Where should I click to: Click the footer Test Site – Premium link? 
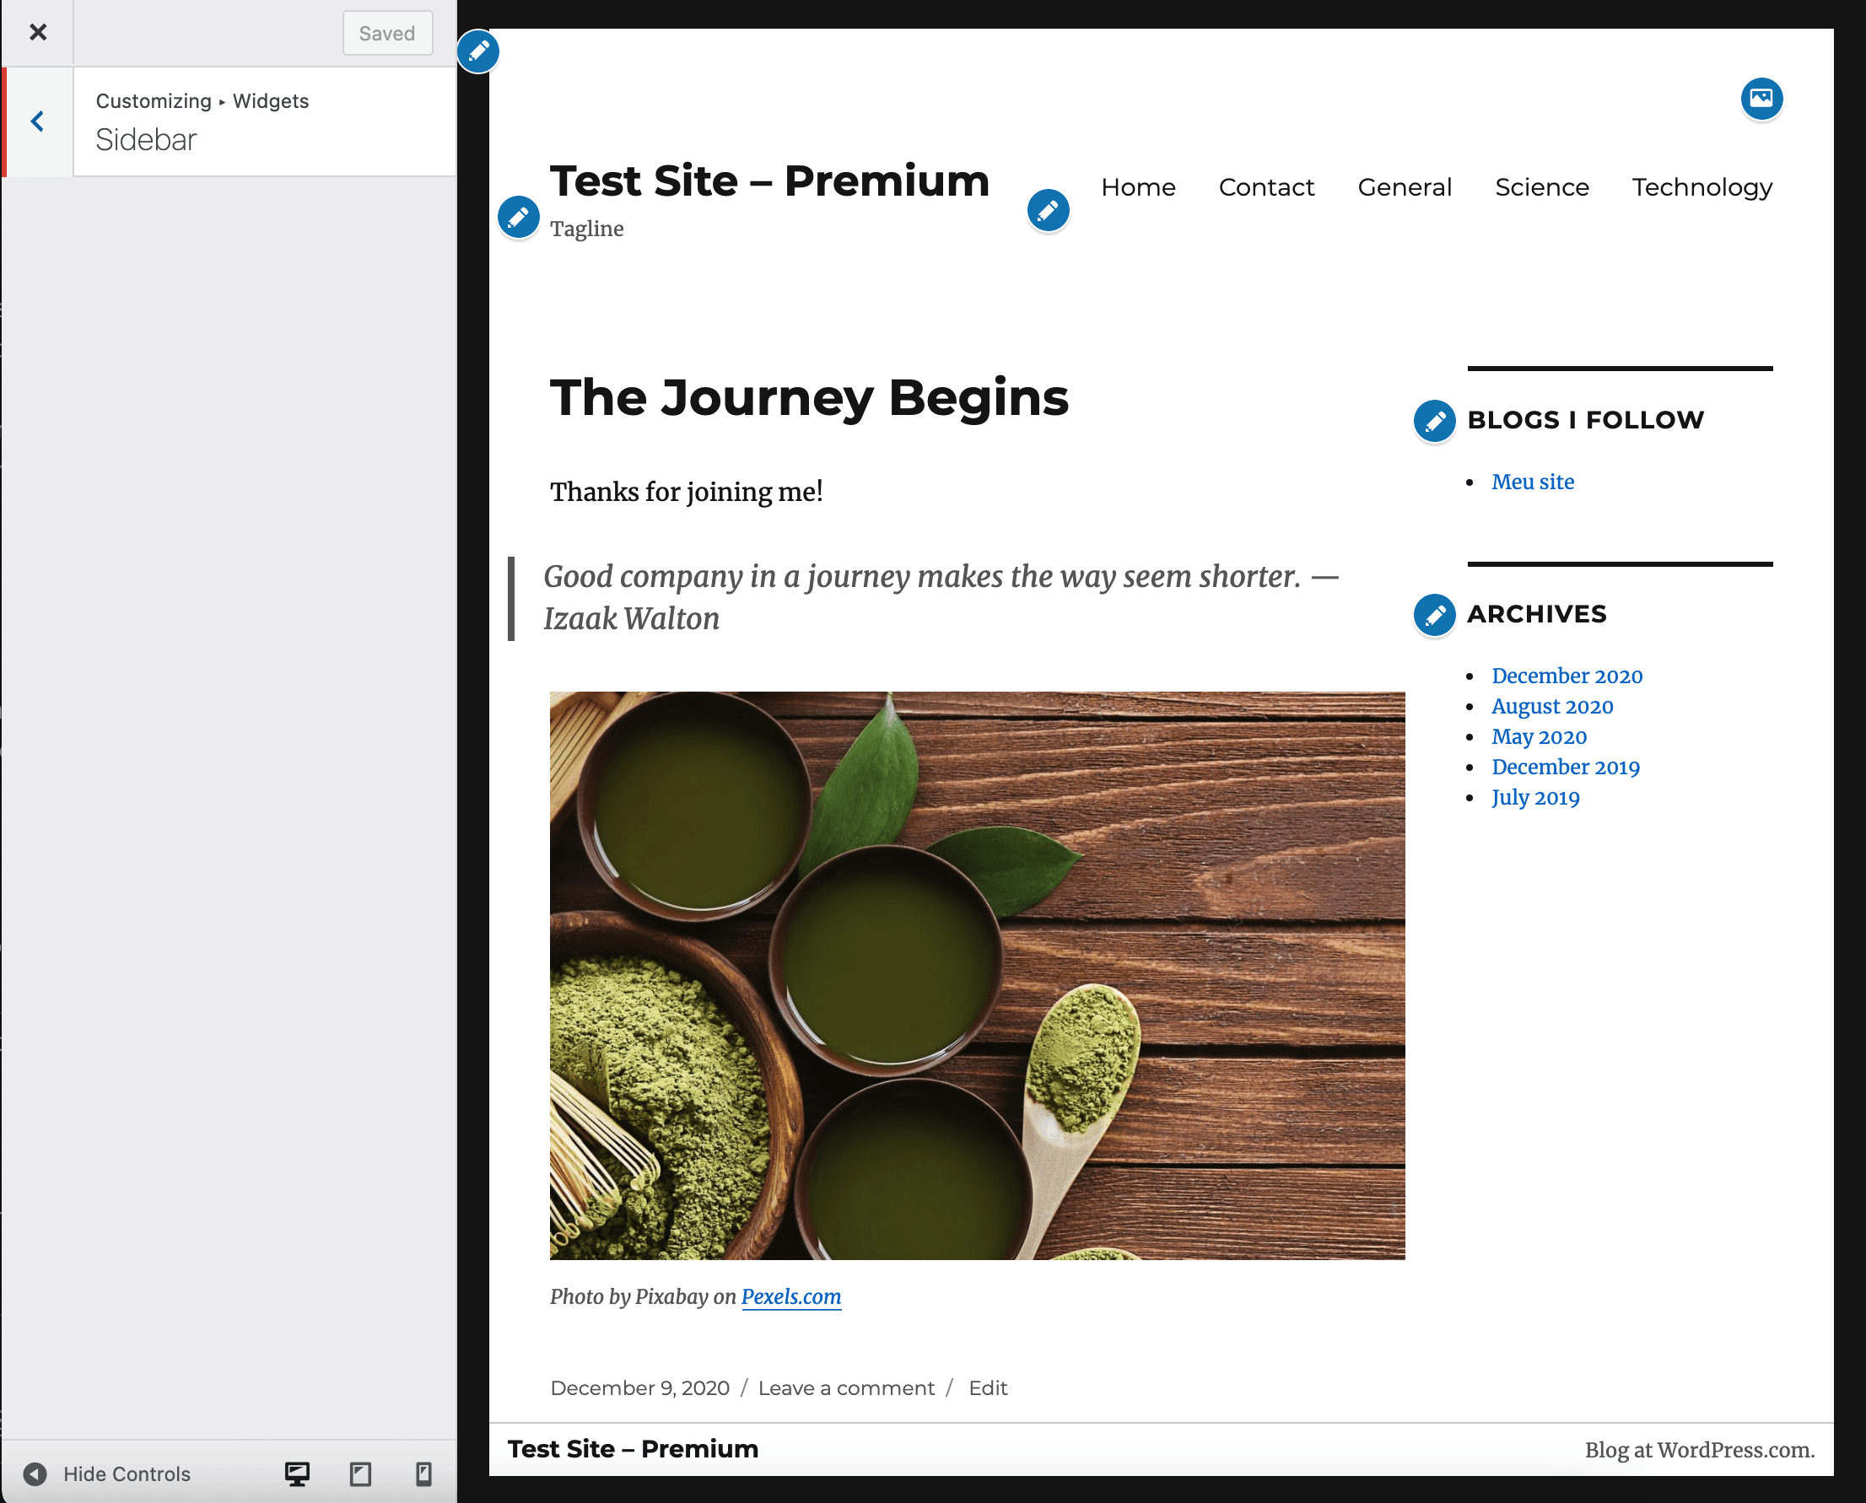click(632, 1448)
